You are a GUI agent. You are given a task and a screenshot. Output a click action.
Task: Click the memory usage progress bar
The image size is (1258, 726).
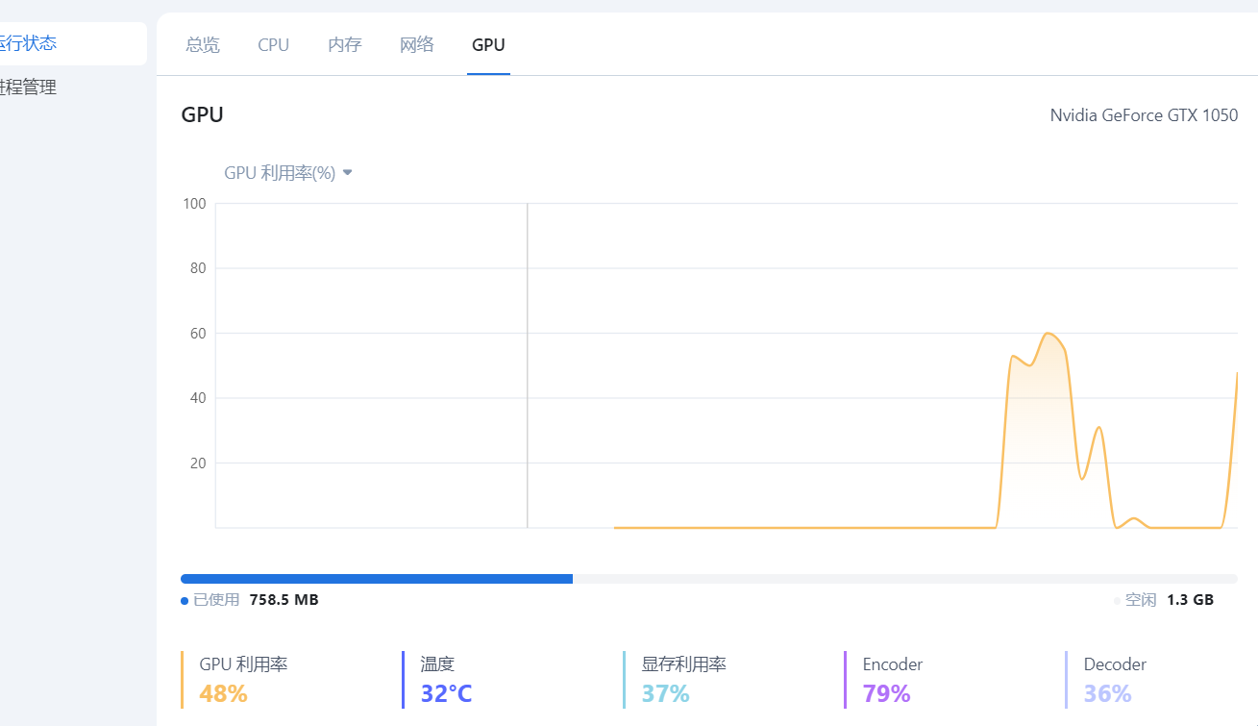pyautogui.click(x=709, y=579)
